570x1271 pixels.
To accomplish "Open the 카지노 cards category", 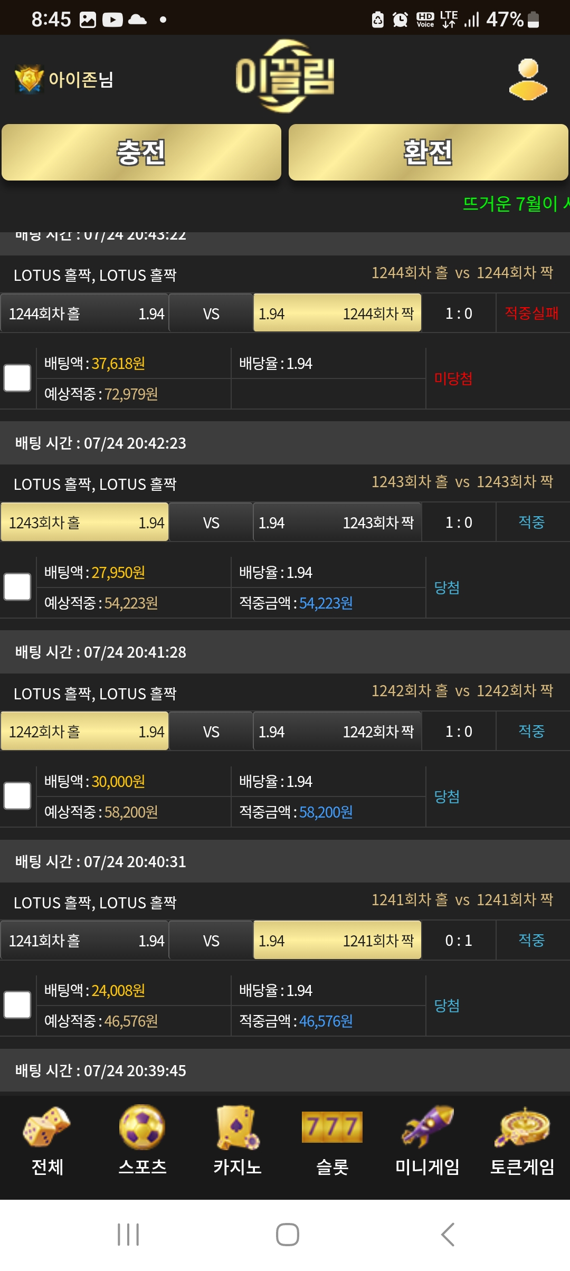I will 237,1141.
